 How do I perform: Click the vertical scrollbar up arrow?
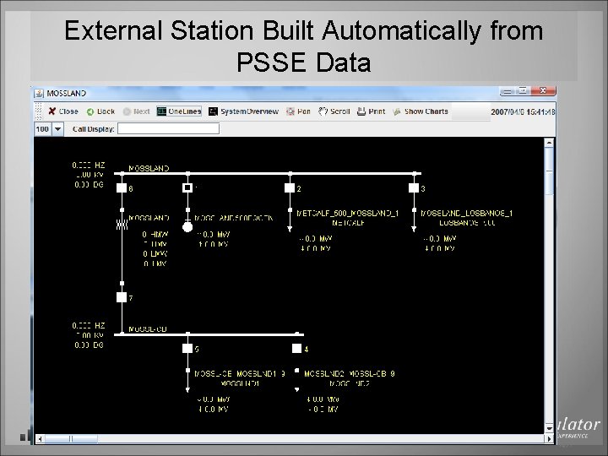pos(549,143)
